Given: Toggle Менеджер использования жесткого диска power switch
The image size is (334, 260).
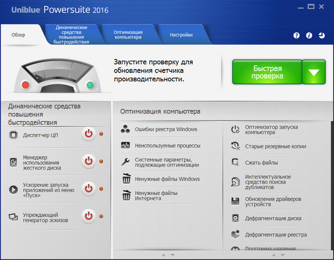Looking at the screenshot, I should click(89, 161).
